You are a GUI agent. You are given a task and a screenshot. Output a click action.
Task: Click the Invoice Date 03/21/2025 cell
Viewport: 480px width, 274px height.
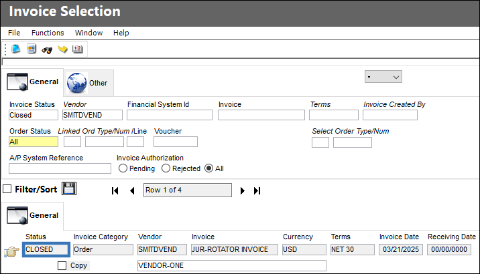(401, 249)
